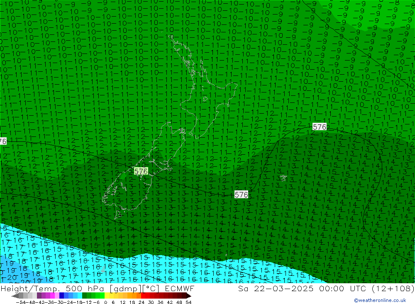Click the 576 contour label east of South Island
Screen dimensions: 415x304
tap(242, 195)
